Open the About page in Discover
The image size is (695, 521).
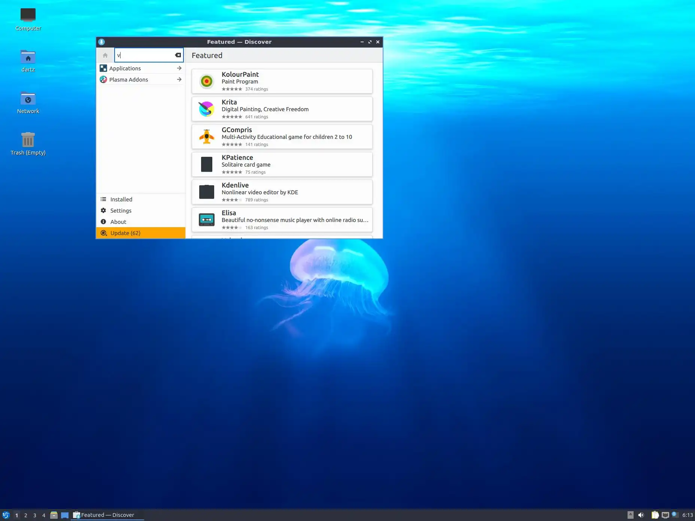coord(140,222)
